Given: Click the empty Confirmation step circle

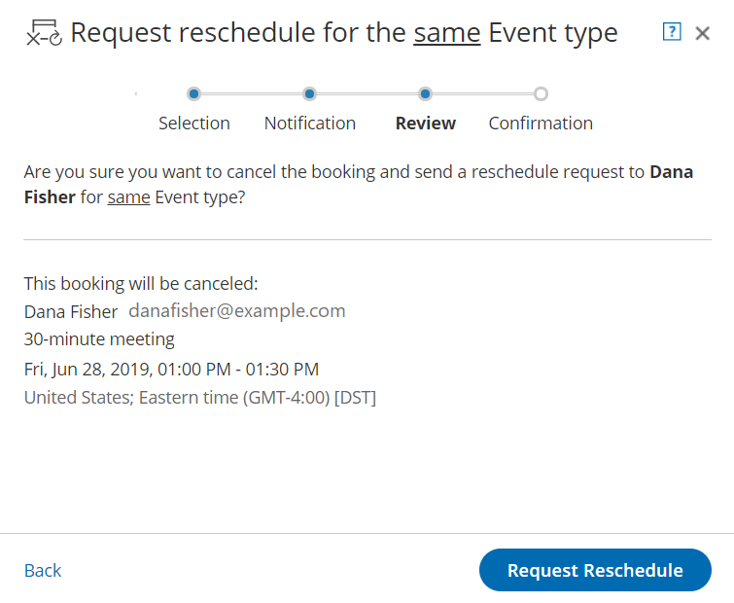Looking at the screenshot, I should tap(541, 94).
